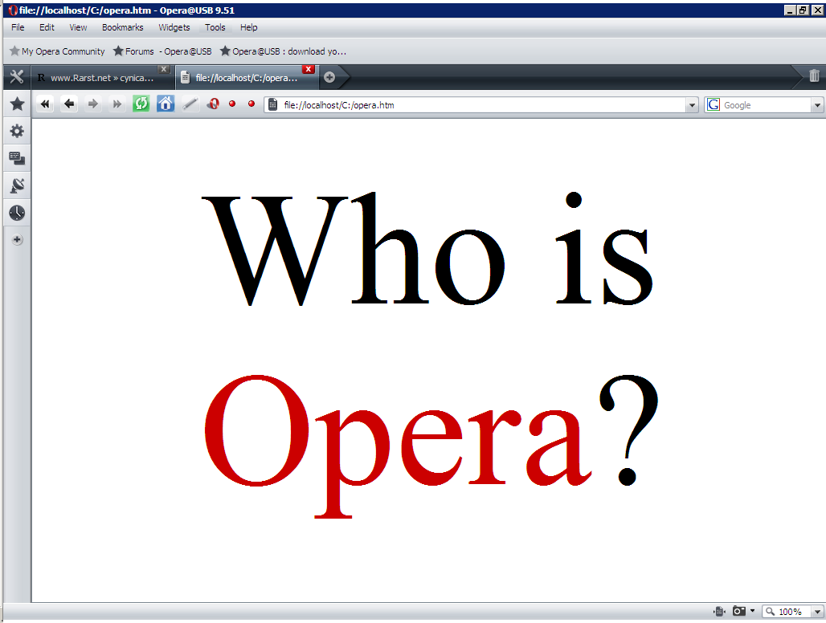This screenshot has width=826, height=623.
Task: Open the View menu
Action: tap(78, 27)
